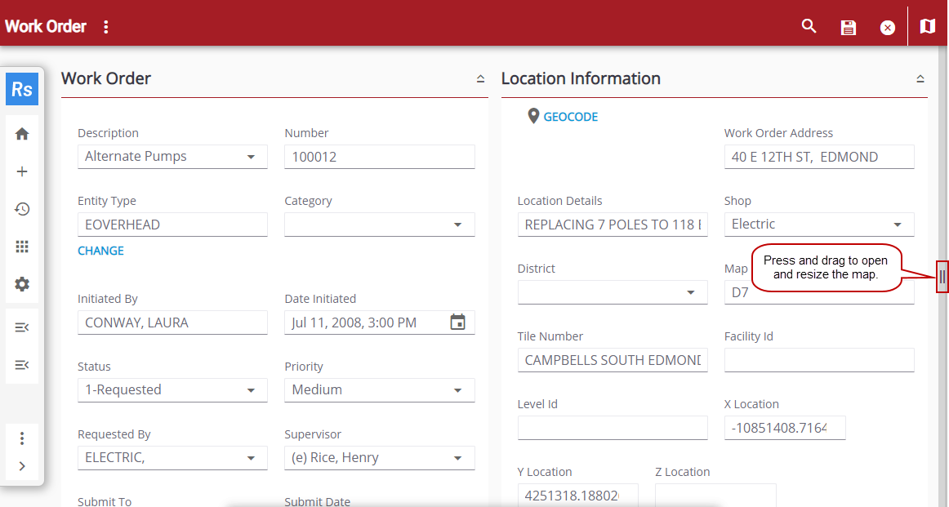
Task: Save the work order with floppy icon
Action: pyautogui.click(x=849, y=27)
